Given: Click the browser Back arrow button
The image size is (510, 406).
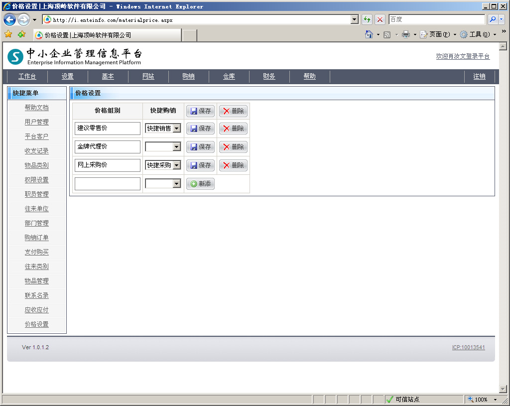Looking at the screenshot, I should [9, 20].
